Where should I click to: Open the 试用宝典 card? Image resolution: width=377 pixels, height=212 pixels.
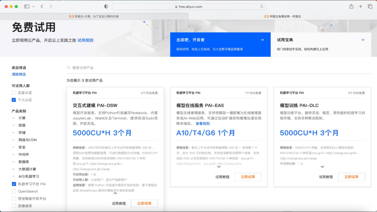pos(321,44)
